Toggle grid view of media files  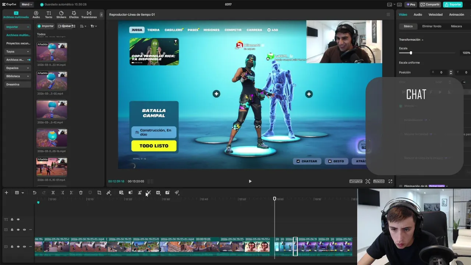(74, 26)
